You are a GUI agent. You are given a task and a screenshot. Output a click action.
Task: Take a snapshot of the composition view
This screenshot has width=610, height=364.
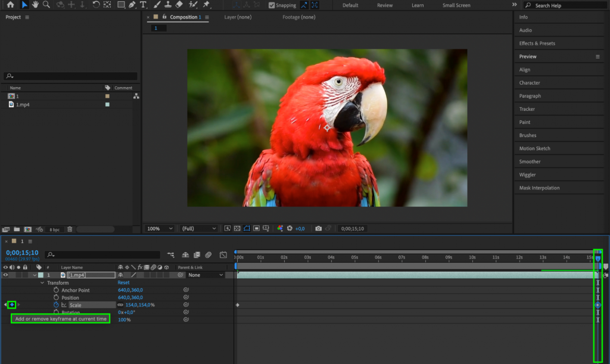point(319,228)
